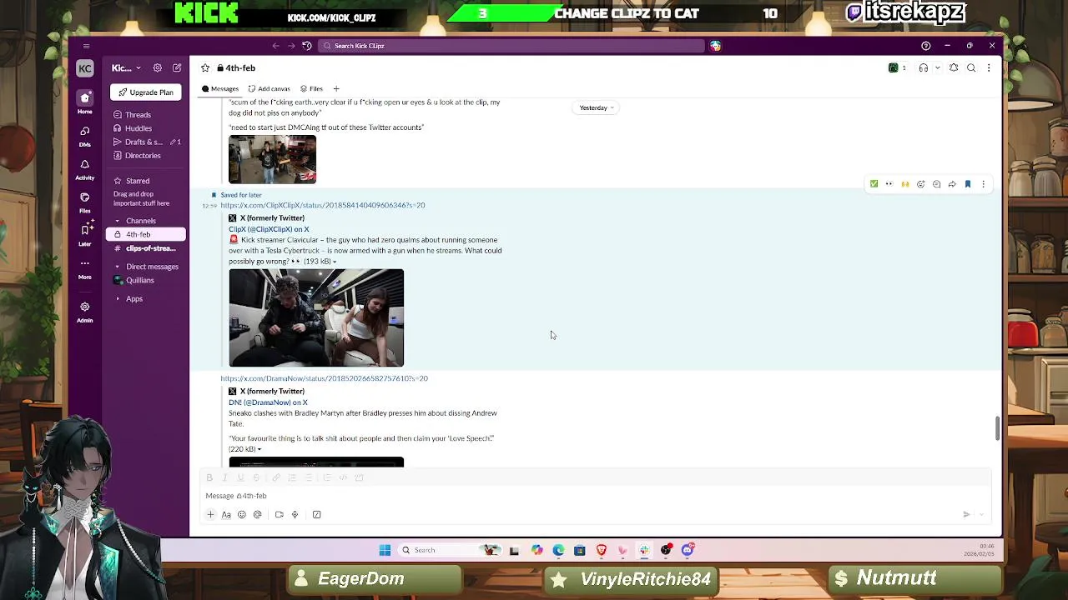This screenshot has width=1068, height=600.
Task: Open the More menu in sidebar
Action: (84, 267)
